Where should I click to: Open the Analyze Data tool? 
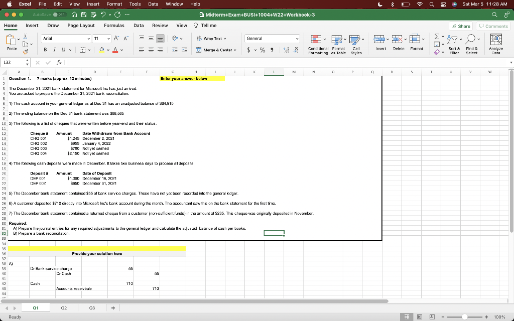click(x=496, y=39)
